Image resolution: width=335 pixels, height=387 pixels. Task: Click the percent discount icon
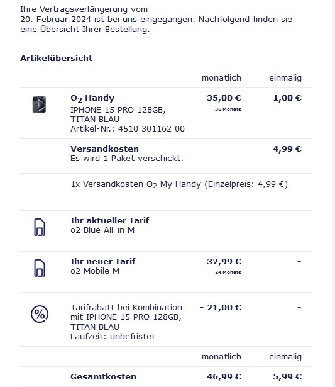(40, 314)
